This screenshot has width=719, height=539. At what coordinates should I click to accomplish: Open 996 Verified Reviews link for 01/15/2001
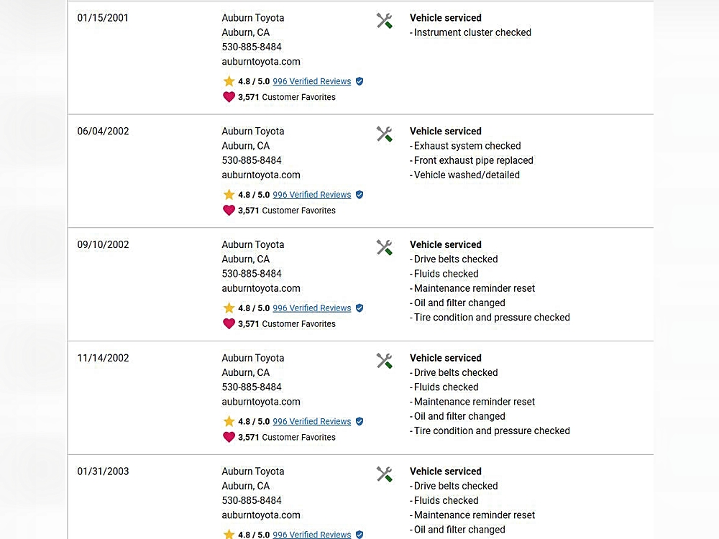[x=312, y=81]
